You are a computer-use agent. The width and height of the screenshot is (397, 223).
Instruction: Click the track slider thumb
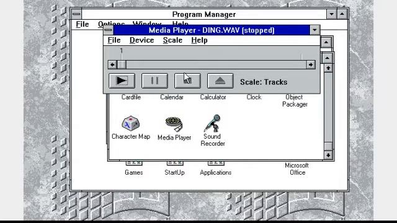pyautogui.click(x=122, y=64)
